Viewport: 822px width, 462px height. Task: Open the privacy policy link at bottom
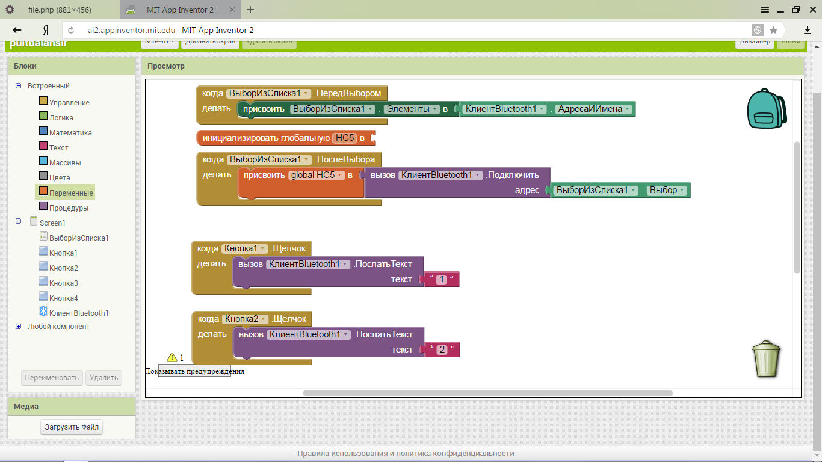tap(406, 454)
